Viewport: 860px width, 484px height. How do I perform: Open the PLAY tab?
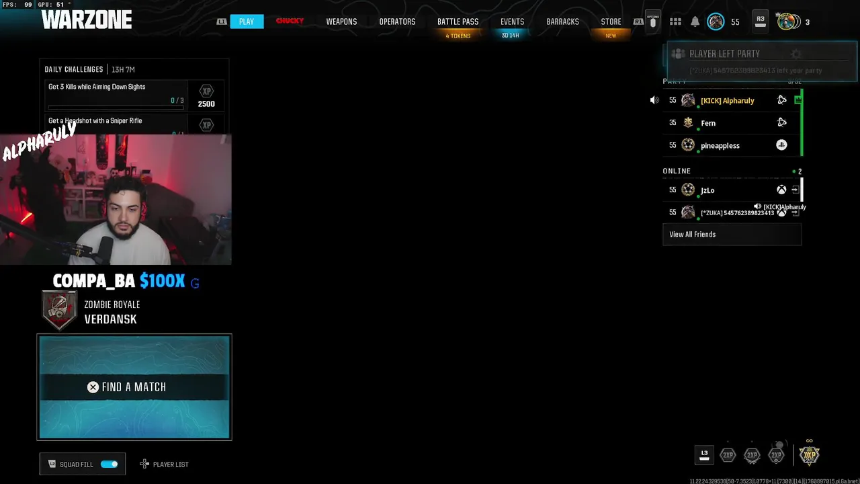pos(247,22)
